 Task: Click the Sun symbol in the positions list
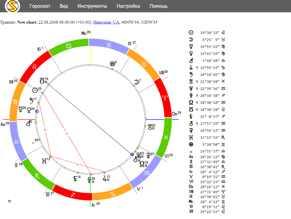tap(191, 33)
